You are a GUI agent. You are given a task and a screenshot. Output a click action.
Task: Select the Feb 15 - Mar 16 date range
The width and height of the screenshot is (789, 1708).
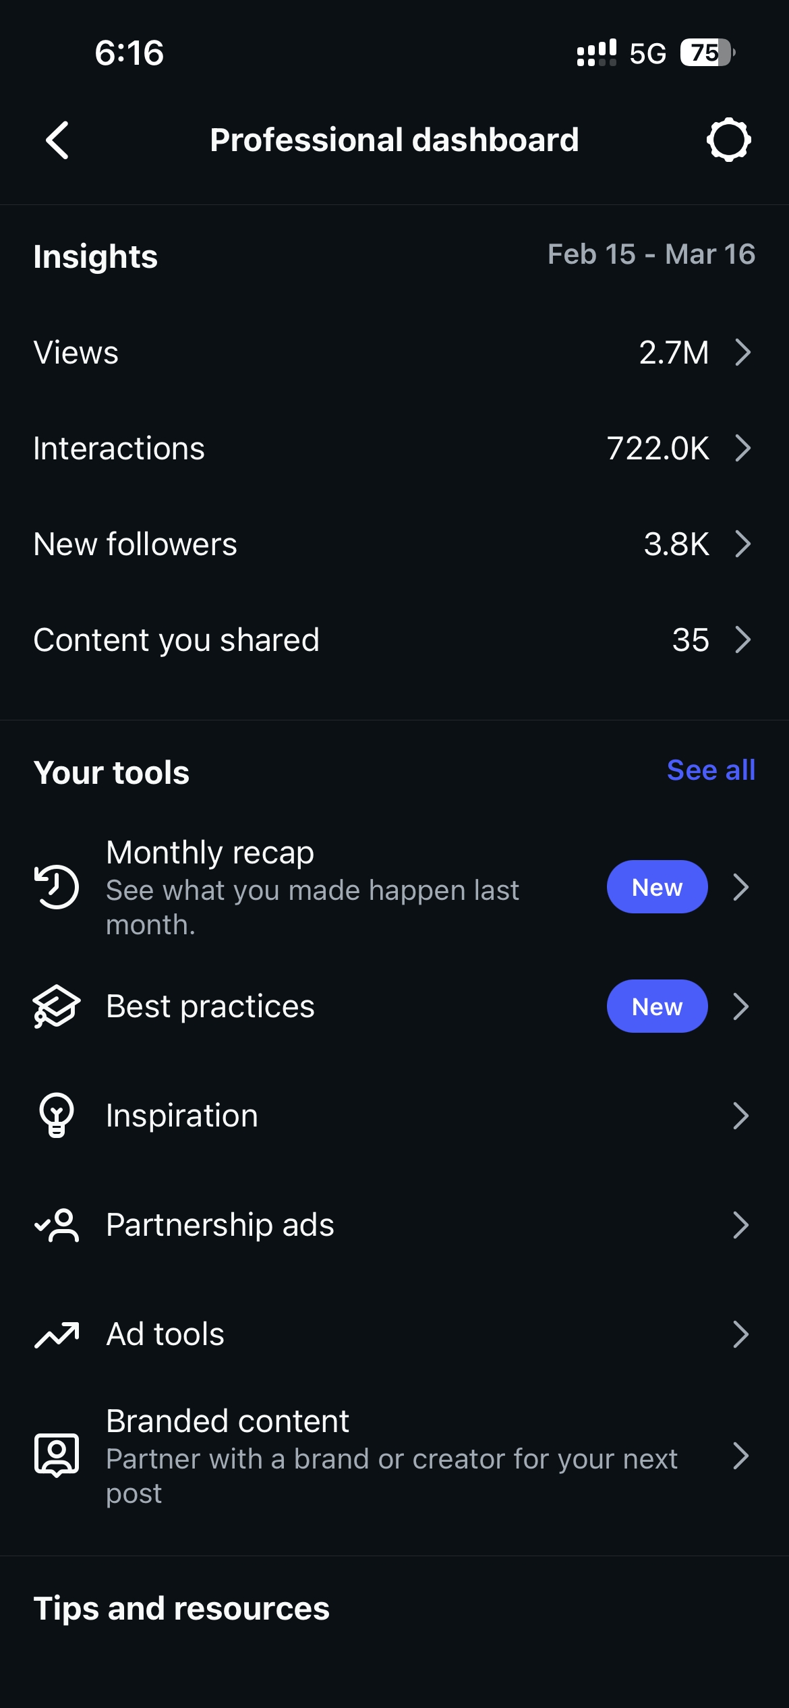click(651, 254)
